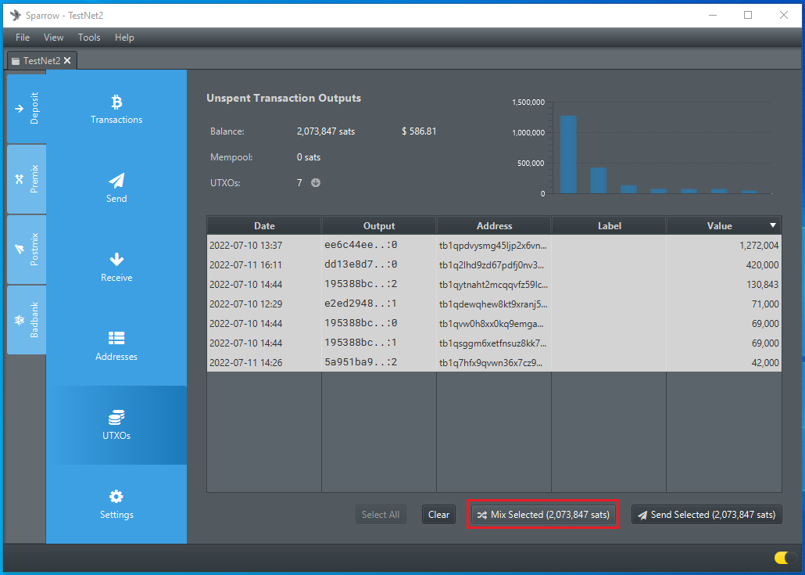
Task: Select the UTXO row 195388bc..:0
Action: pos(495,323)
